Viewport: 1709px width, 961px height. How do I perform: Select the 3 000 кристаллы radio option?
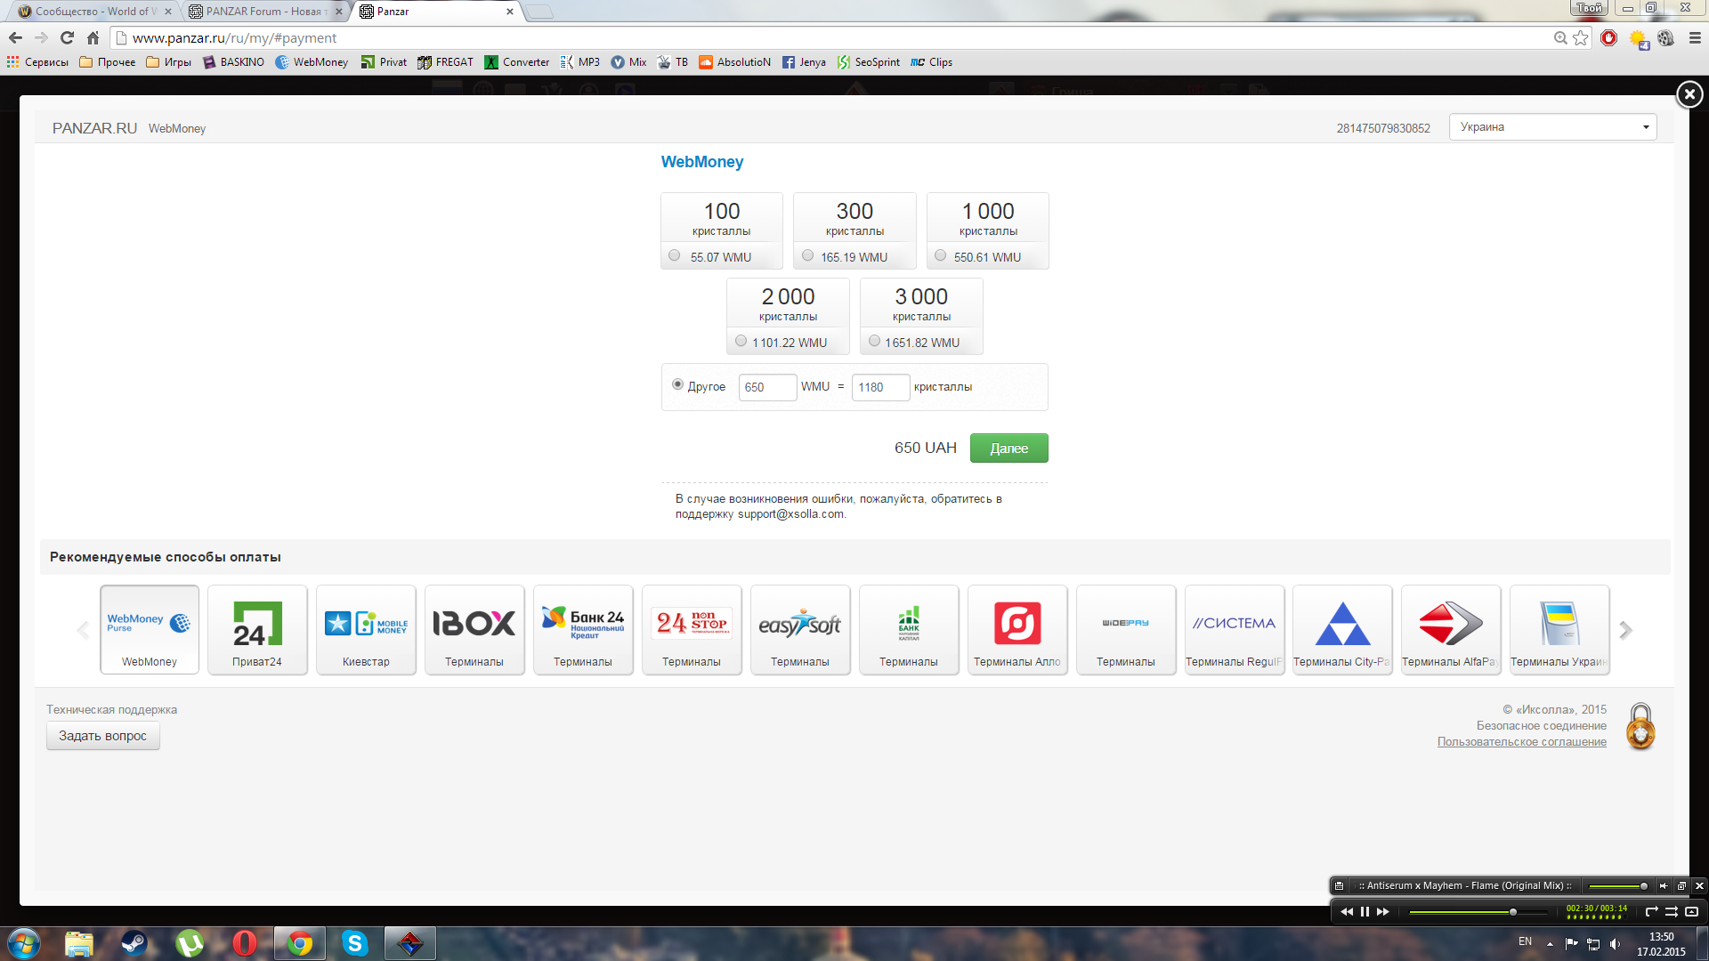pos(875,341)
